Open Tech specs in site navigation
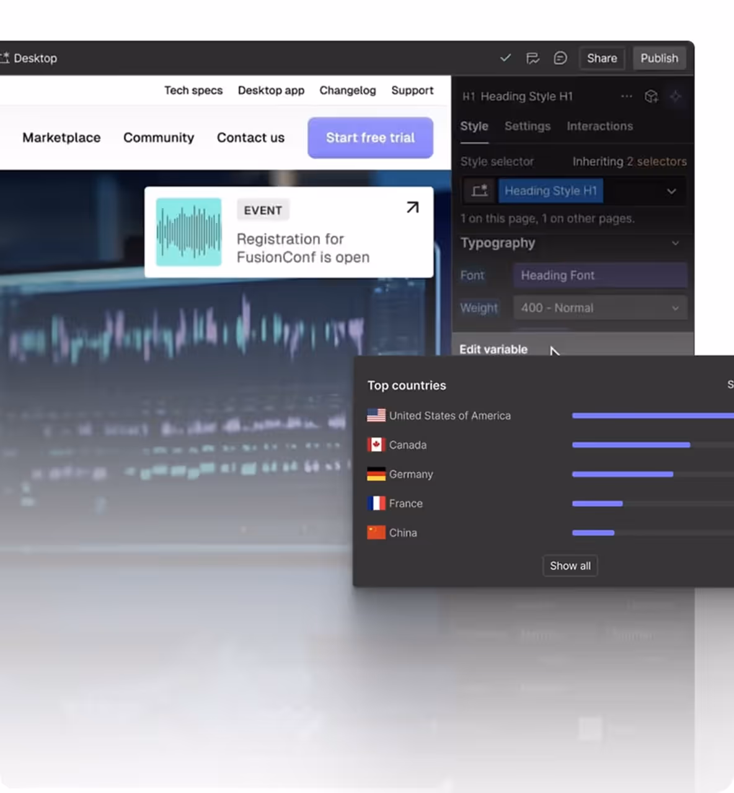The width and height of the screenshot is (734, 793). click(193, 90)
